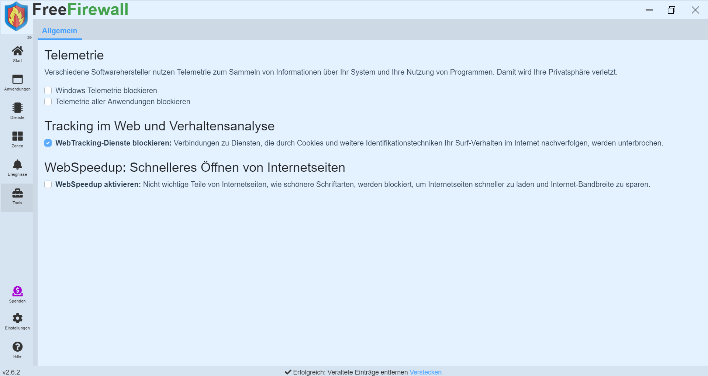Click the Tracking im Web und Verhaltensanalyse heading
The image size is (708, 376).
(159, 126)
